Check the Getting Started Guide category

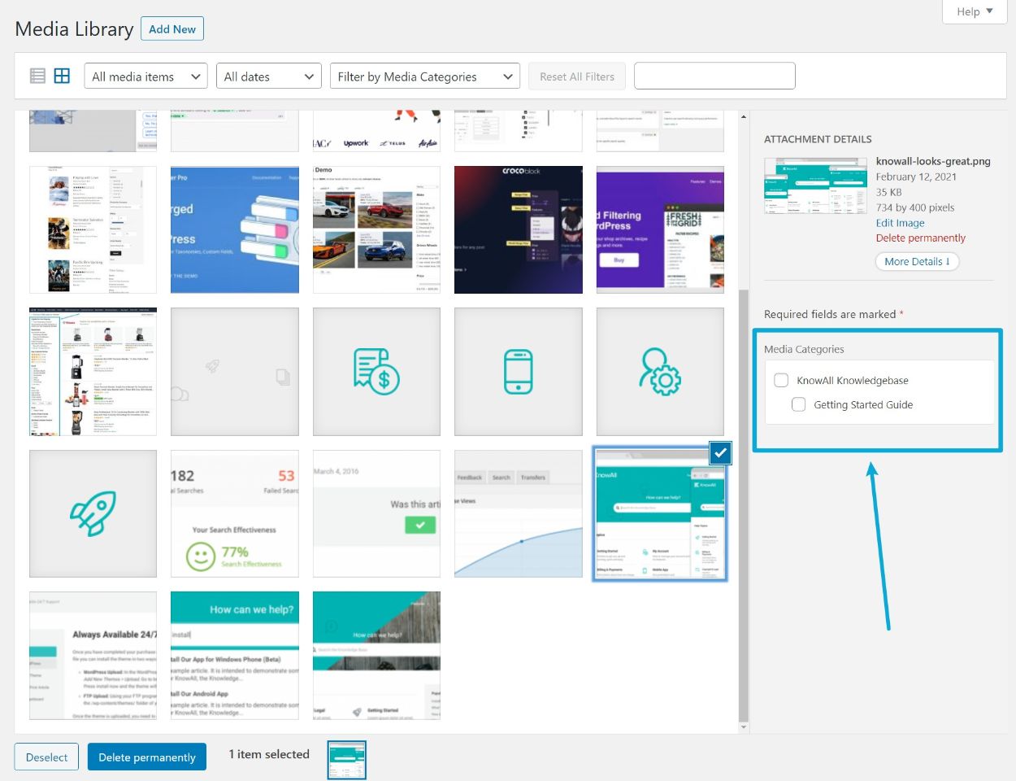pos(799,404)
